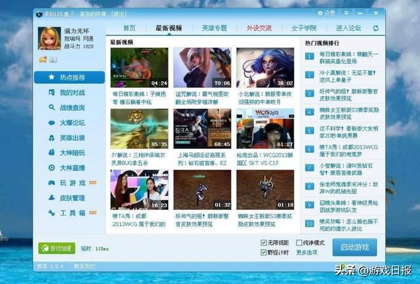The image size is (420, 284).
Task: Play the video thumbnail with duration 01:32
Action: point(202,190)
